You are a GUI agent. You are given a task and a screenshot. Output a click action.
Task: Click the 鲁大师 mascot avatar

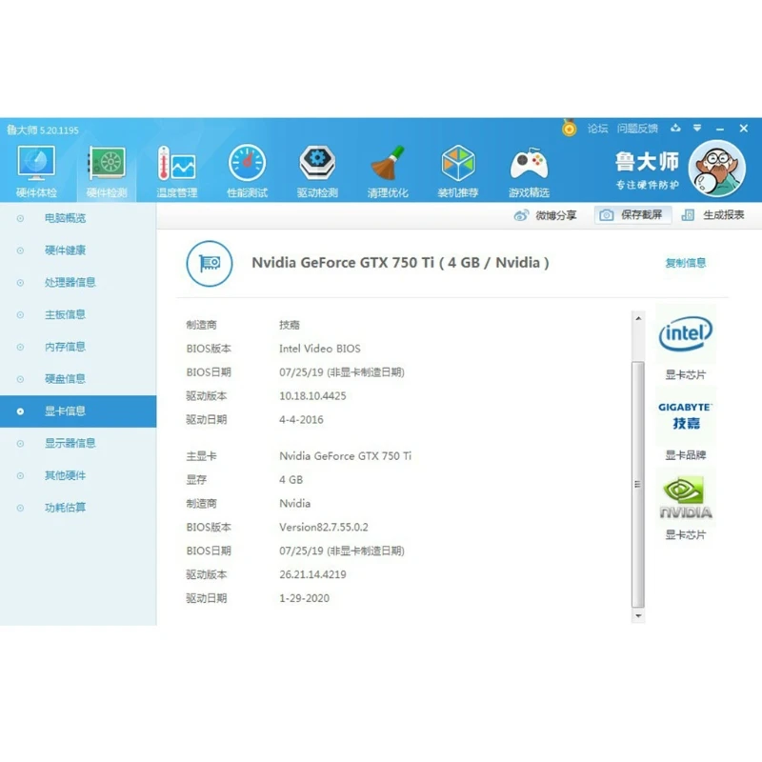coord(717,169)
